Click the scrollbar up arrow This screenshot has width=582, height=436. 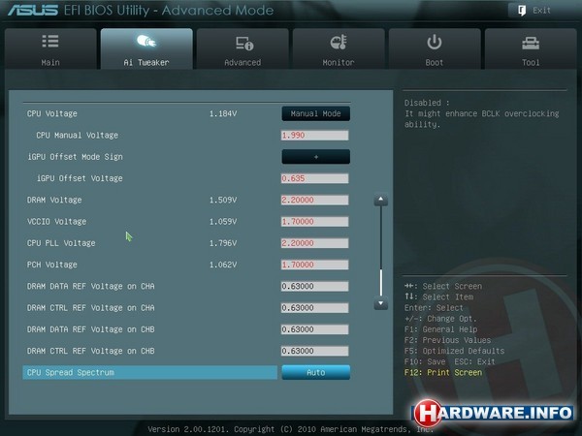click(381, 200)
